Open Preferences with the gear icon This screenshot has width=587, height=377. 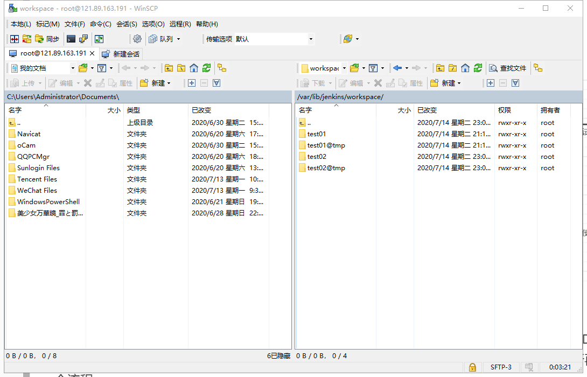tap(137, 39)
